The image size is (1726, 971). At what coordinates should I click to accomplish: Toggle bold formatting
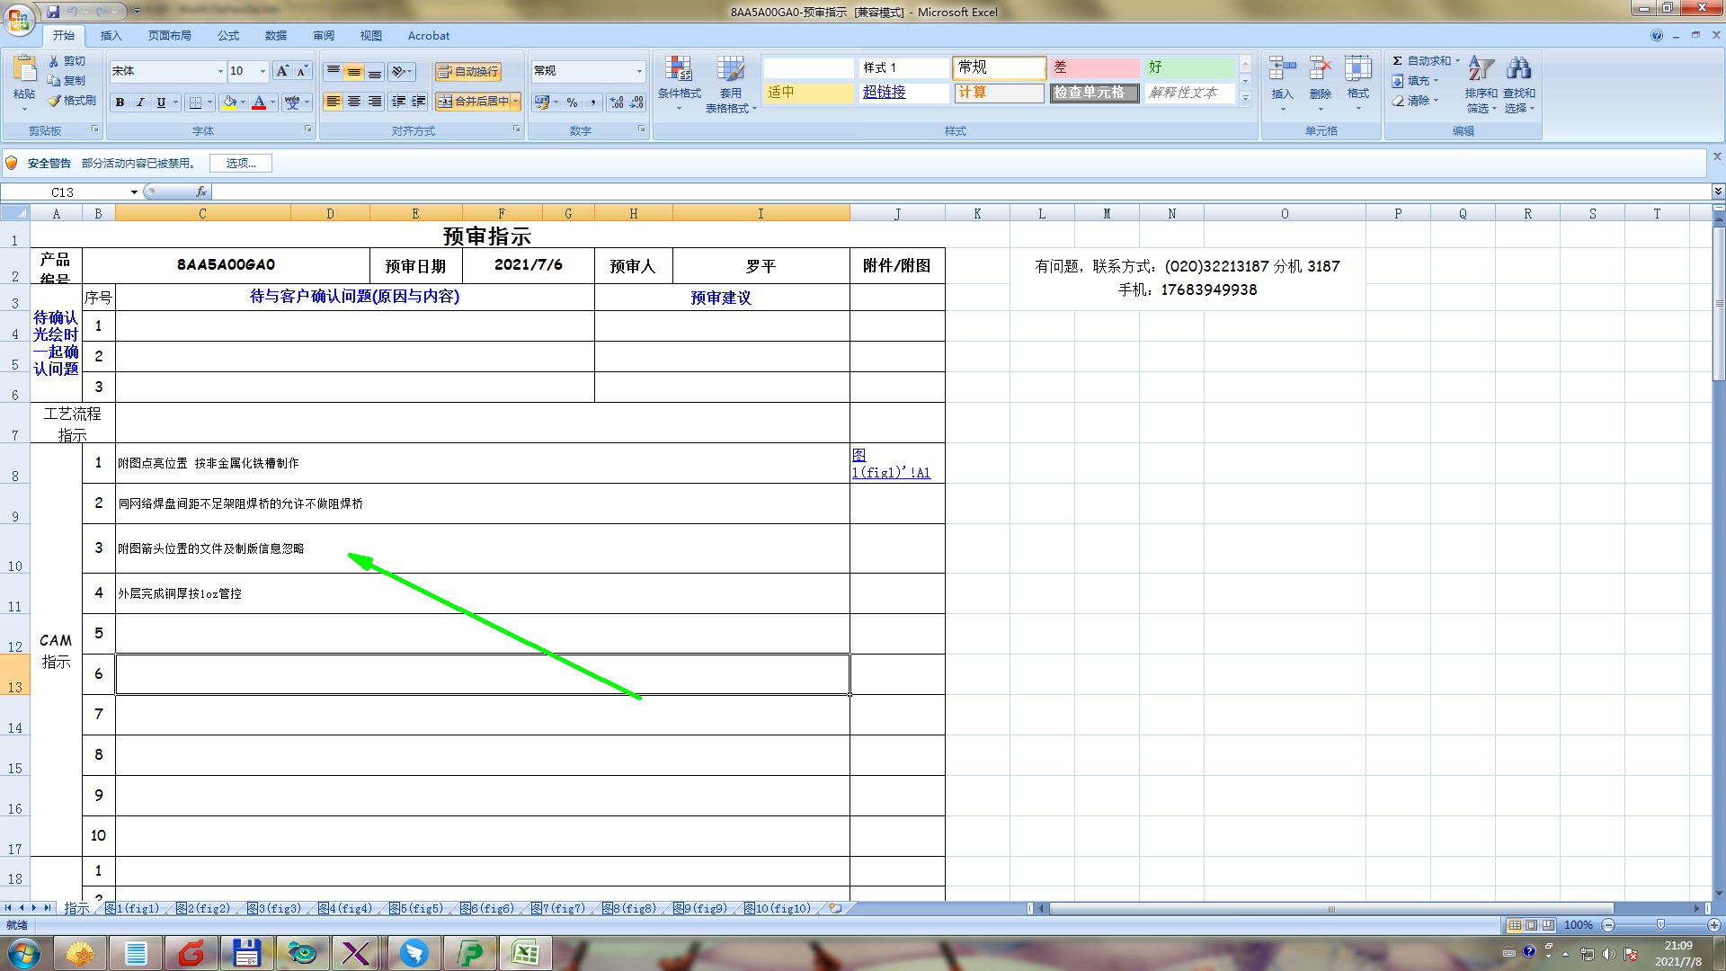120,102
